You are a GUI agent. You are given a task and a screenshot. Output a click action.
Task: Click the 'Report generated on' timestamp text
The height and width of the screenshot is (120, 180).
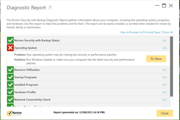[x=79, y=112]
